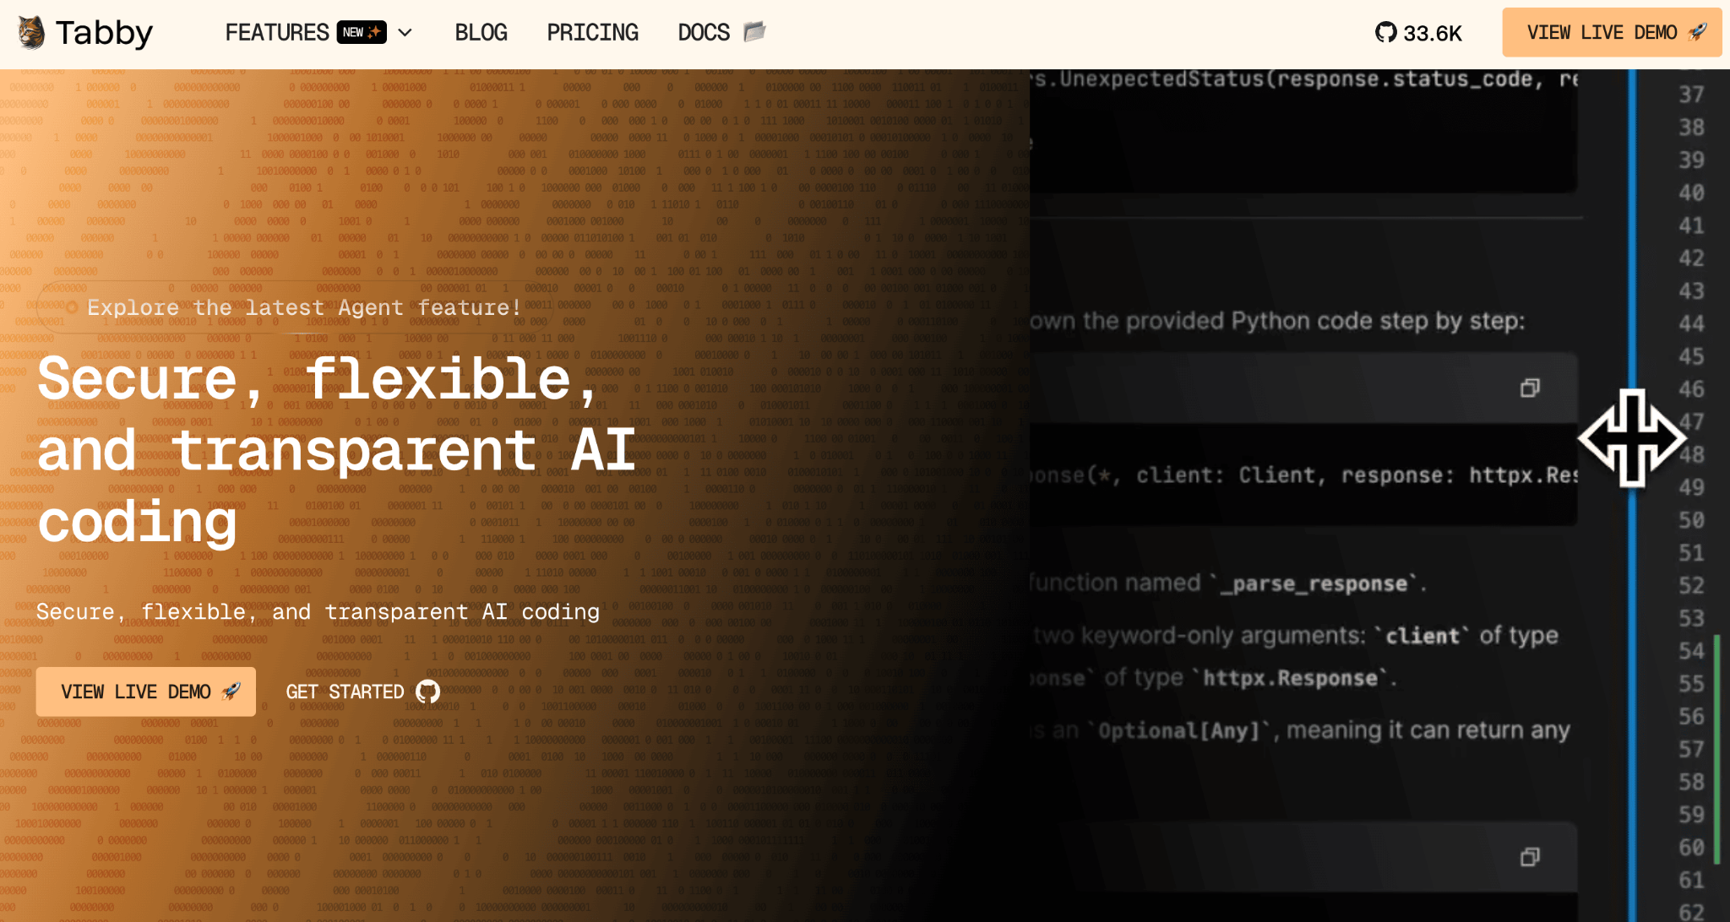This screenshot has width=1730, height=922.
Task: Open 'Explore the latest Agent feature!' banner
Action: pyautogui.click(x=296, y=307)
